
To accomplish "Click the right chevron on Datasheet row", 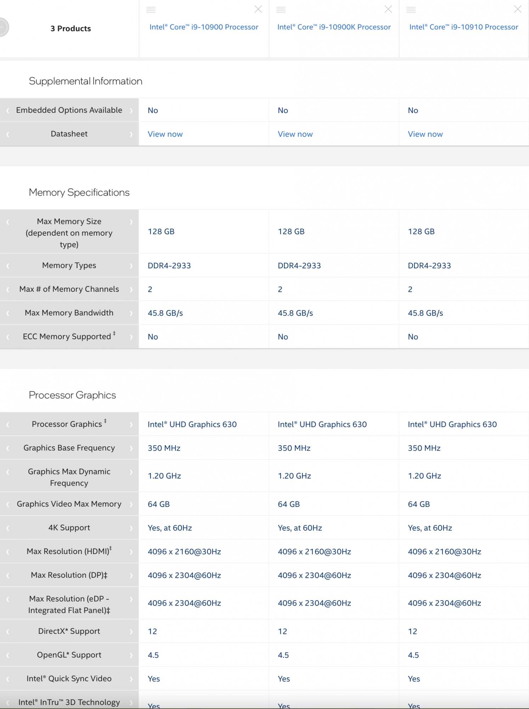I will tap(131, 134).
